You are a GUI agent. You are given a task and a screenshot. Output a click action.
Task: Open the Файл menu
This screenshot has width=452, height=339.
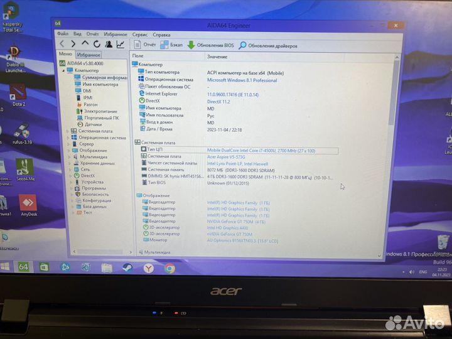pos(63,34)
